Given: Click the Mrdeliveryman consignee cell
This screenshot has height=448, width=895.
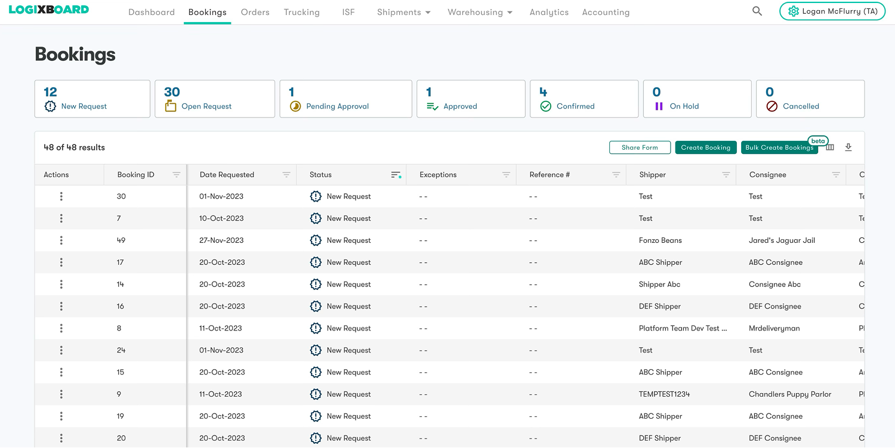Looking at the screenshot, I should pyautogui.click(x=774, y=328).
